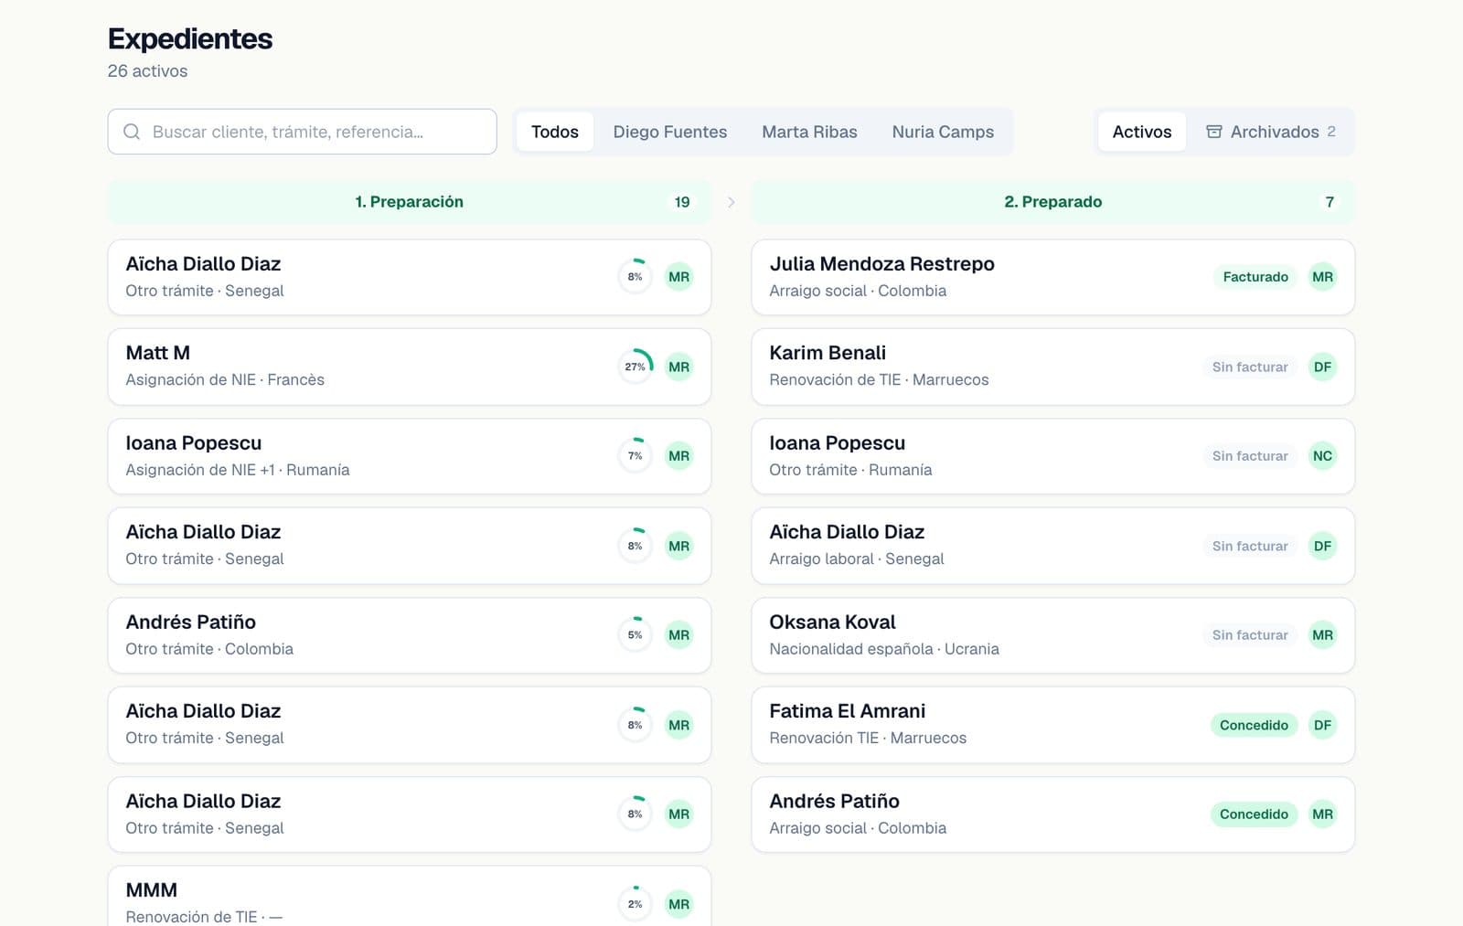Image resolution: width=1463 pixels, height=926 pixels.
Task: Filter by Nuria Camps
Action: 943,132
